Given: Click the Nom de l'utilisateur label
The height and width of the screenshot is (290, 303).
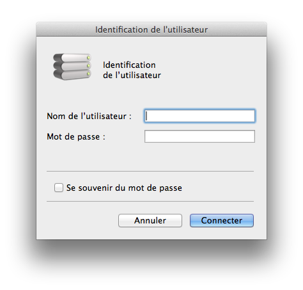Looking at the screenshot, I should point(89,117).
